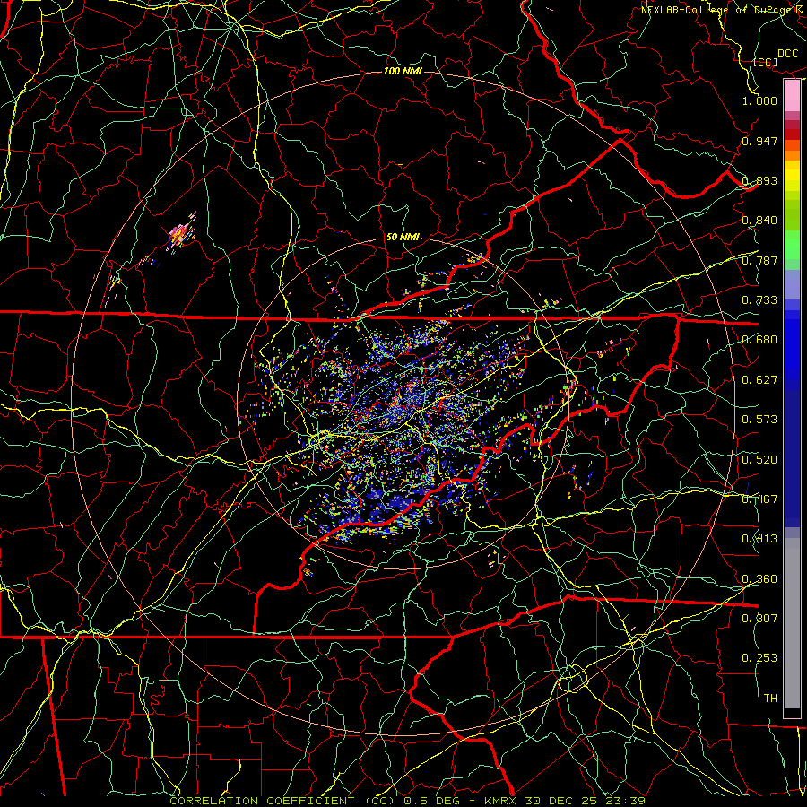
Task: Select the 0.787 scale value
Action: click(759, 260)
